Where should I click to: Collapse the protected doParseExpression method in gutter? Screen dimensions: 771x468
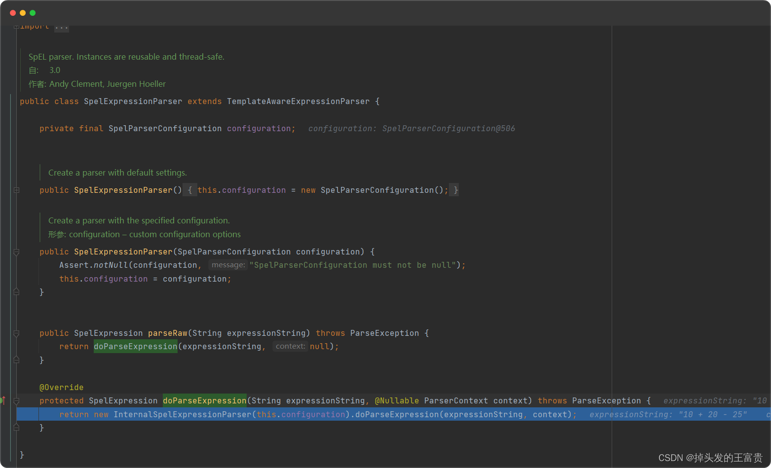(16, 401)
